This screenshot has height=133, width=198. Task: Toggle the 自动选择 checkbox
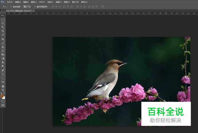click(11, 6)
